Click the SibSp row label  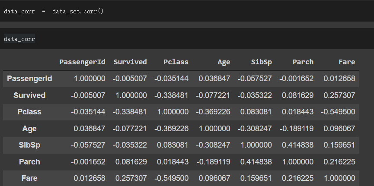tap(29, 145)
